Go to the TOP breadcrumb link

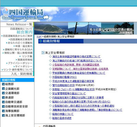tap(39, 37)
